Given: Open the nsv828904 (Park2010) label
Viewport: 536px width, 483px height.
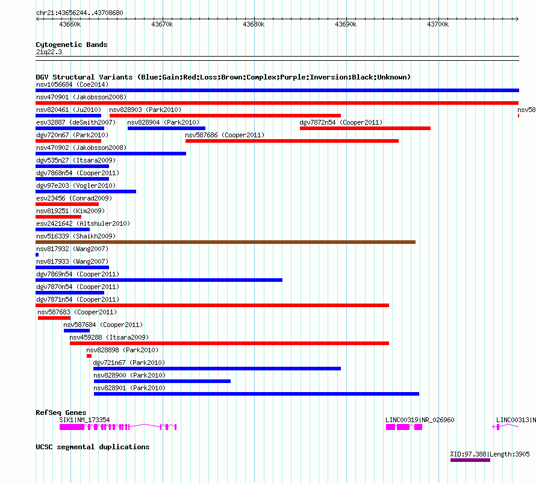Looking at the screenshot, I should pyautogui.click(x=163, y=122).
